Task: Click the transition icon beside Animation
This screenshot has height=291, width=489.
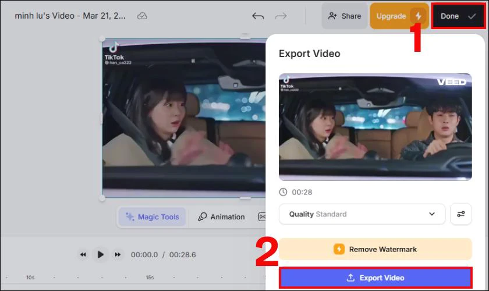Action: 262,217
